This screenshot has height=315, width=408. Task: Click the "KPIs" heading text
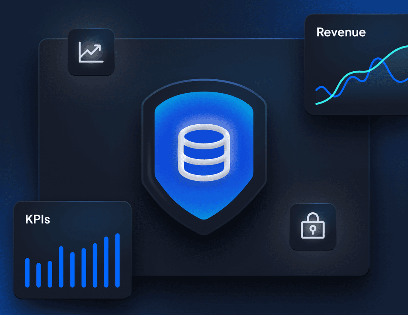[x=38, y=219]
